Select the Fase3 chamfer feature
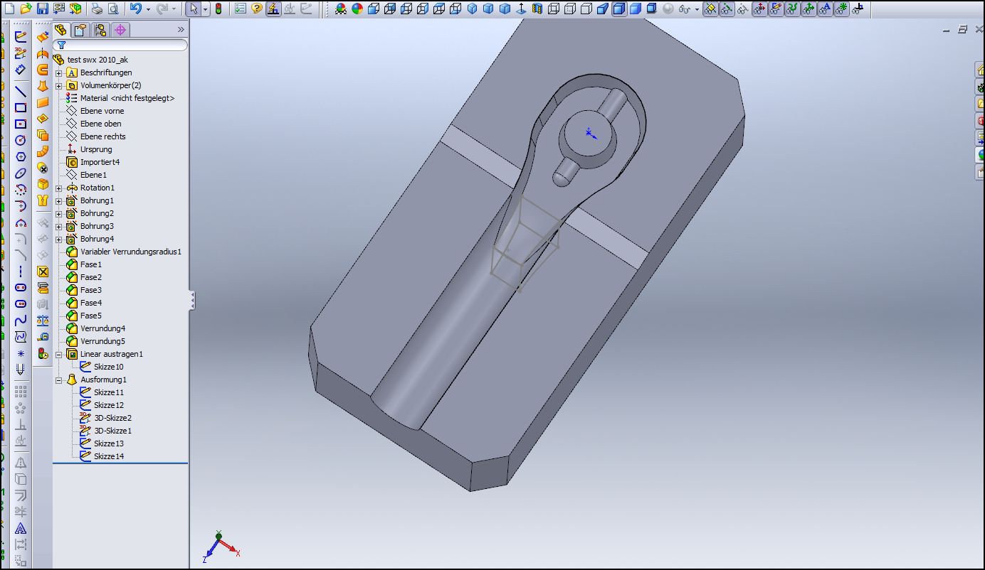Viewport: 985px width, 570px height. click(x=90, y=290)
